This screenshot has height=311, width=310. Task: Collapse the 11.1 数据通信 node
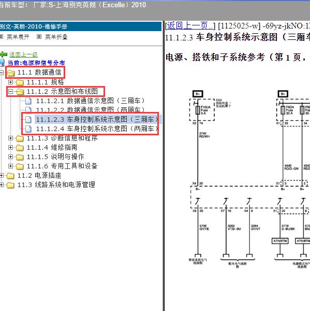(x=1, y=73)
